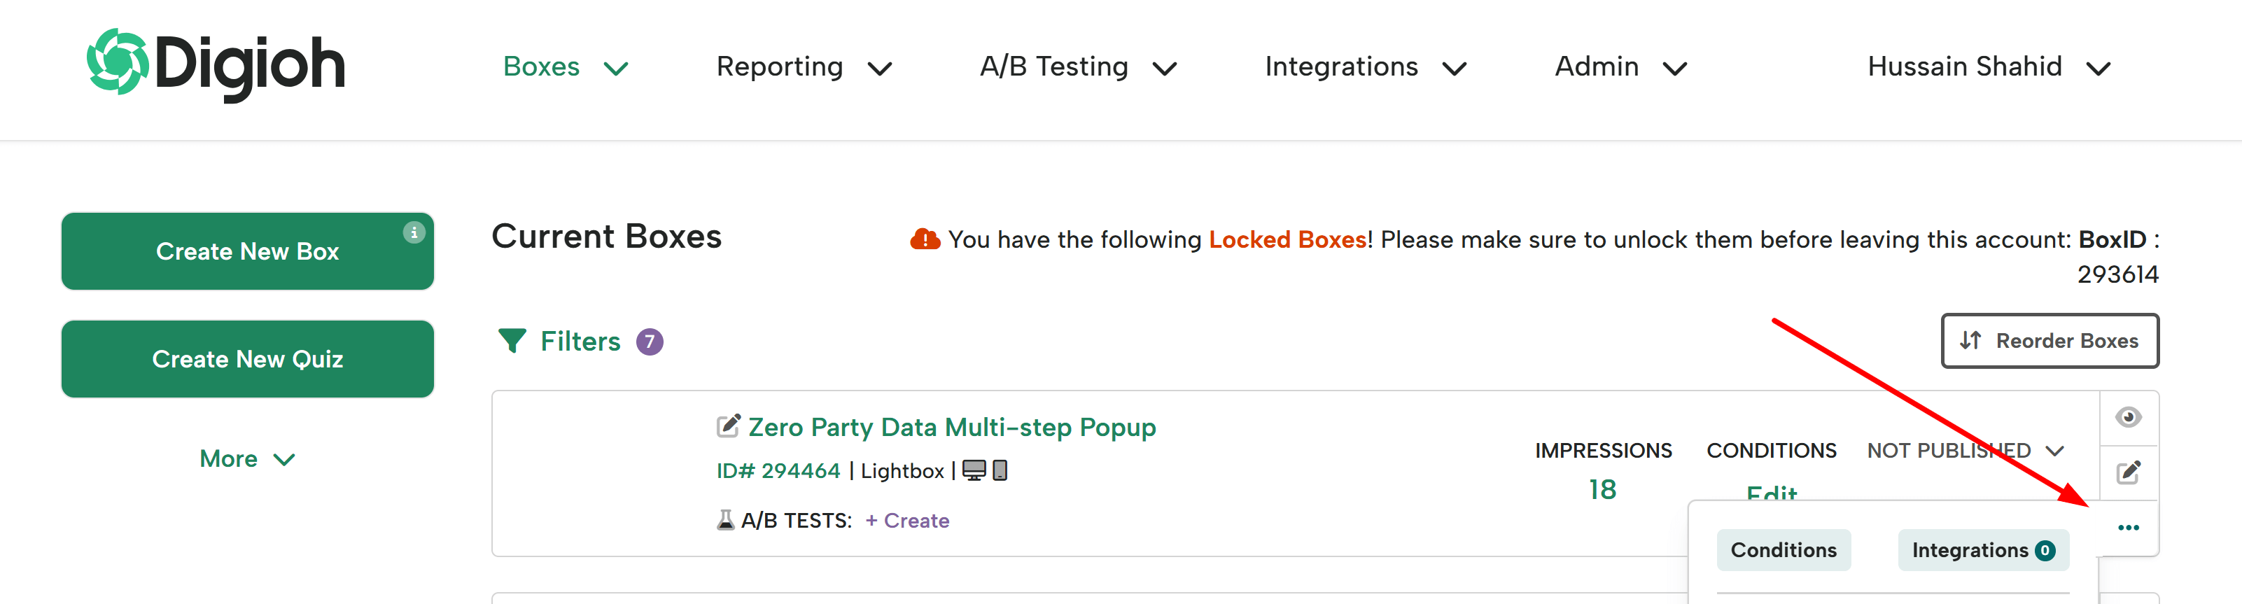
Task: Open Zero Party Data Multi-step Popup link
Action: point(952,426)
